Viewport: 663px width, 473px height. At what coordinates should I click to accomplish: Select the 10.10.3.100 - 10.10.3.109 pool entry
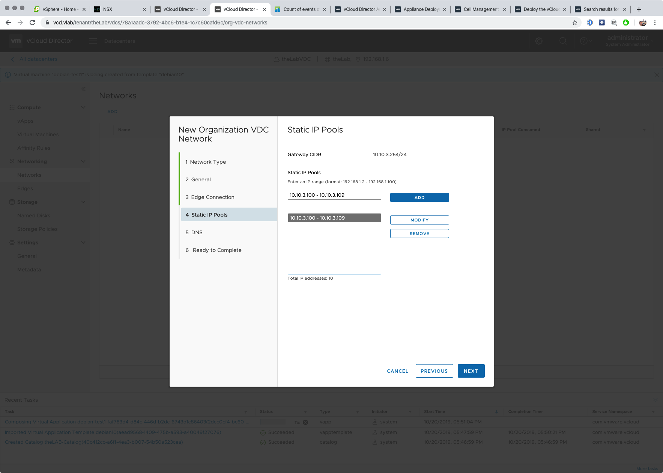click(334, 218)
